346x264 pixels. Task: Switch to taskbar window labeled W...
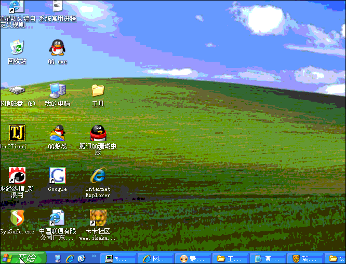118,258
